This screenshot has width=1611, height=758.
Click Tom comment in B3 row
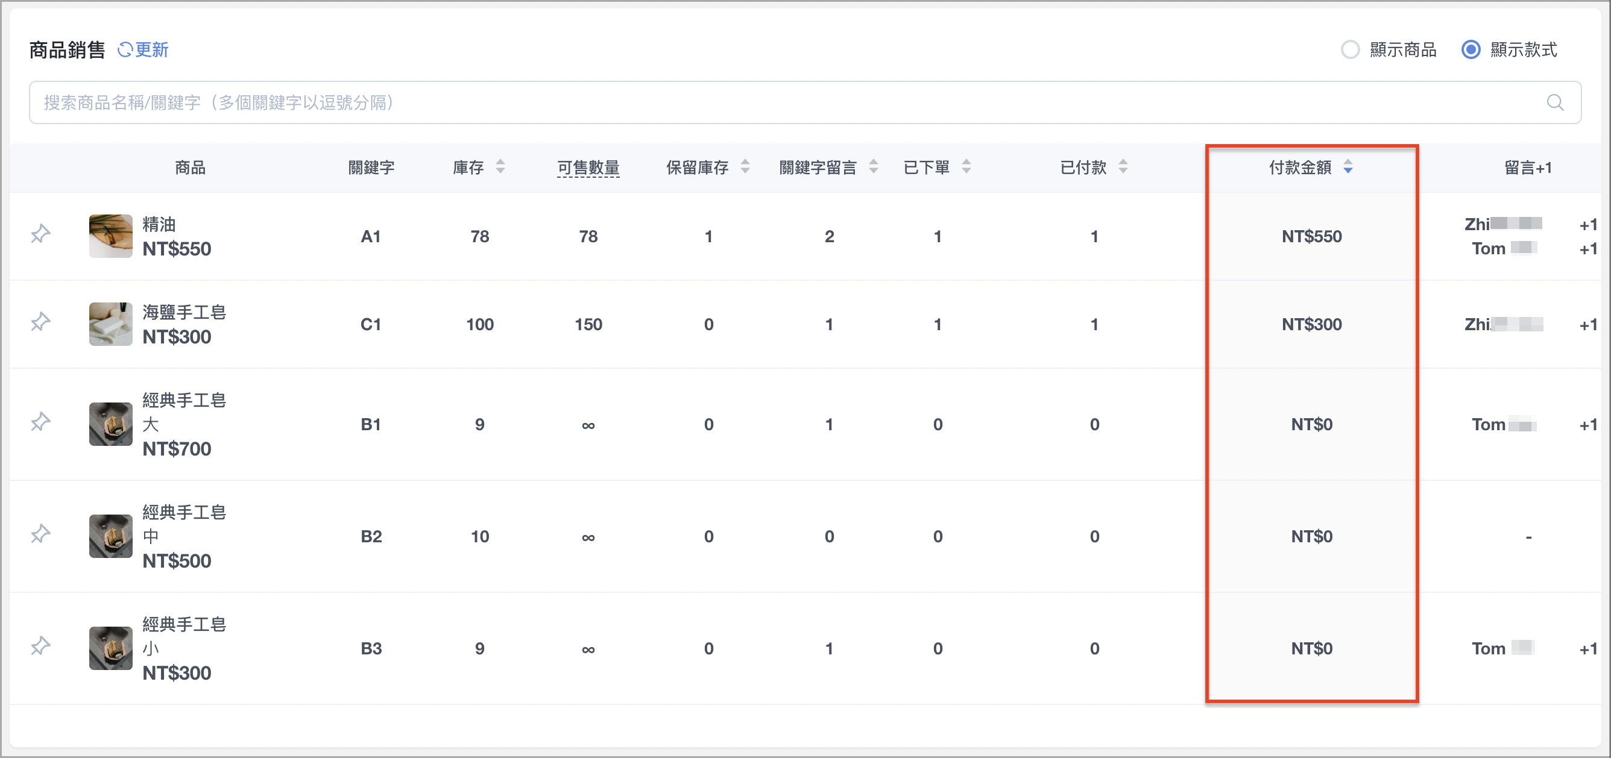1502,649
